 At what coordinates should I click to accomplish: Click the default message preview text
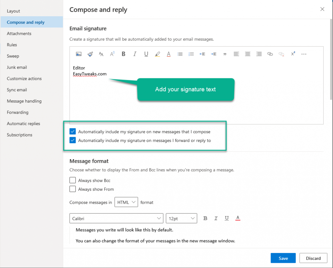pyautogui.click(x=155, y=235)
